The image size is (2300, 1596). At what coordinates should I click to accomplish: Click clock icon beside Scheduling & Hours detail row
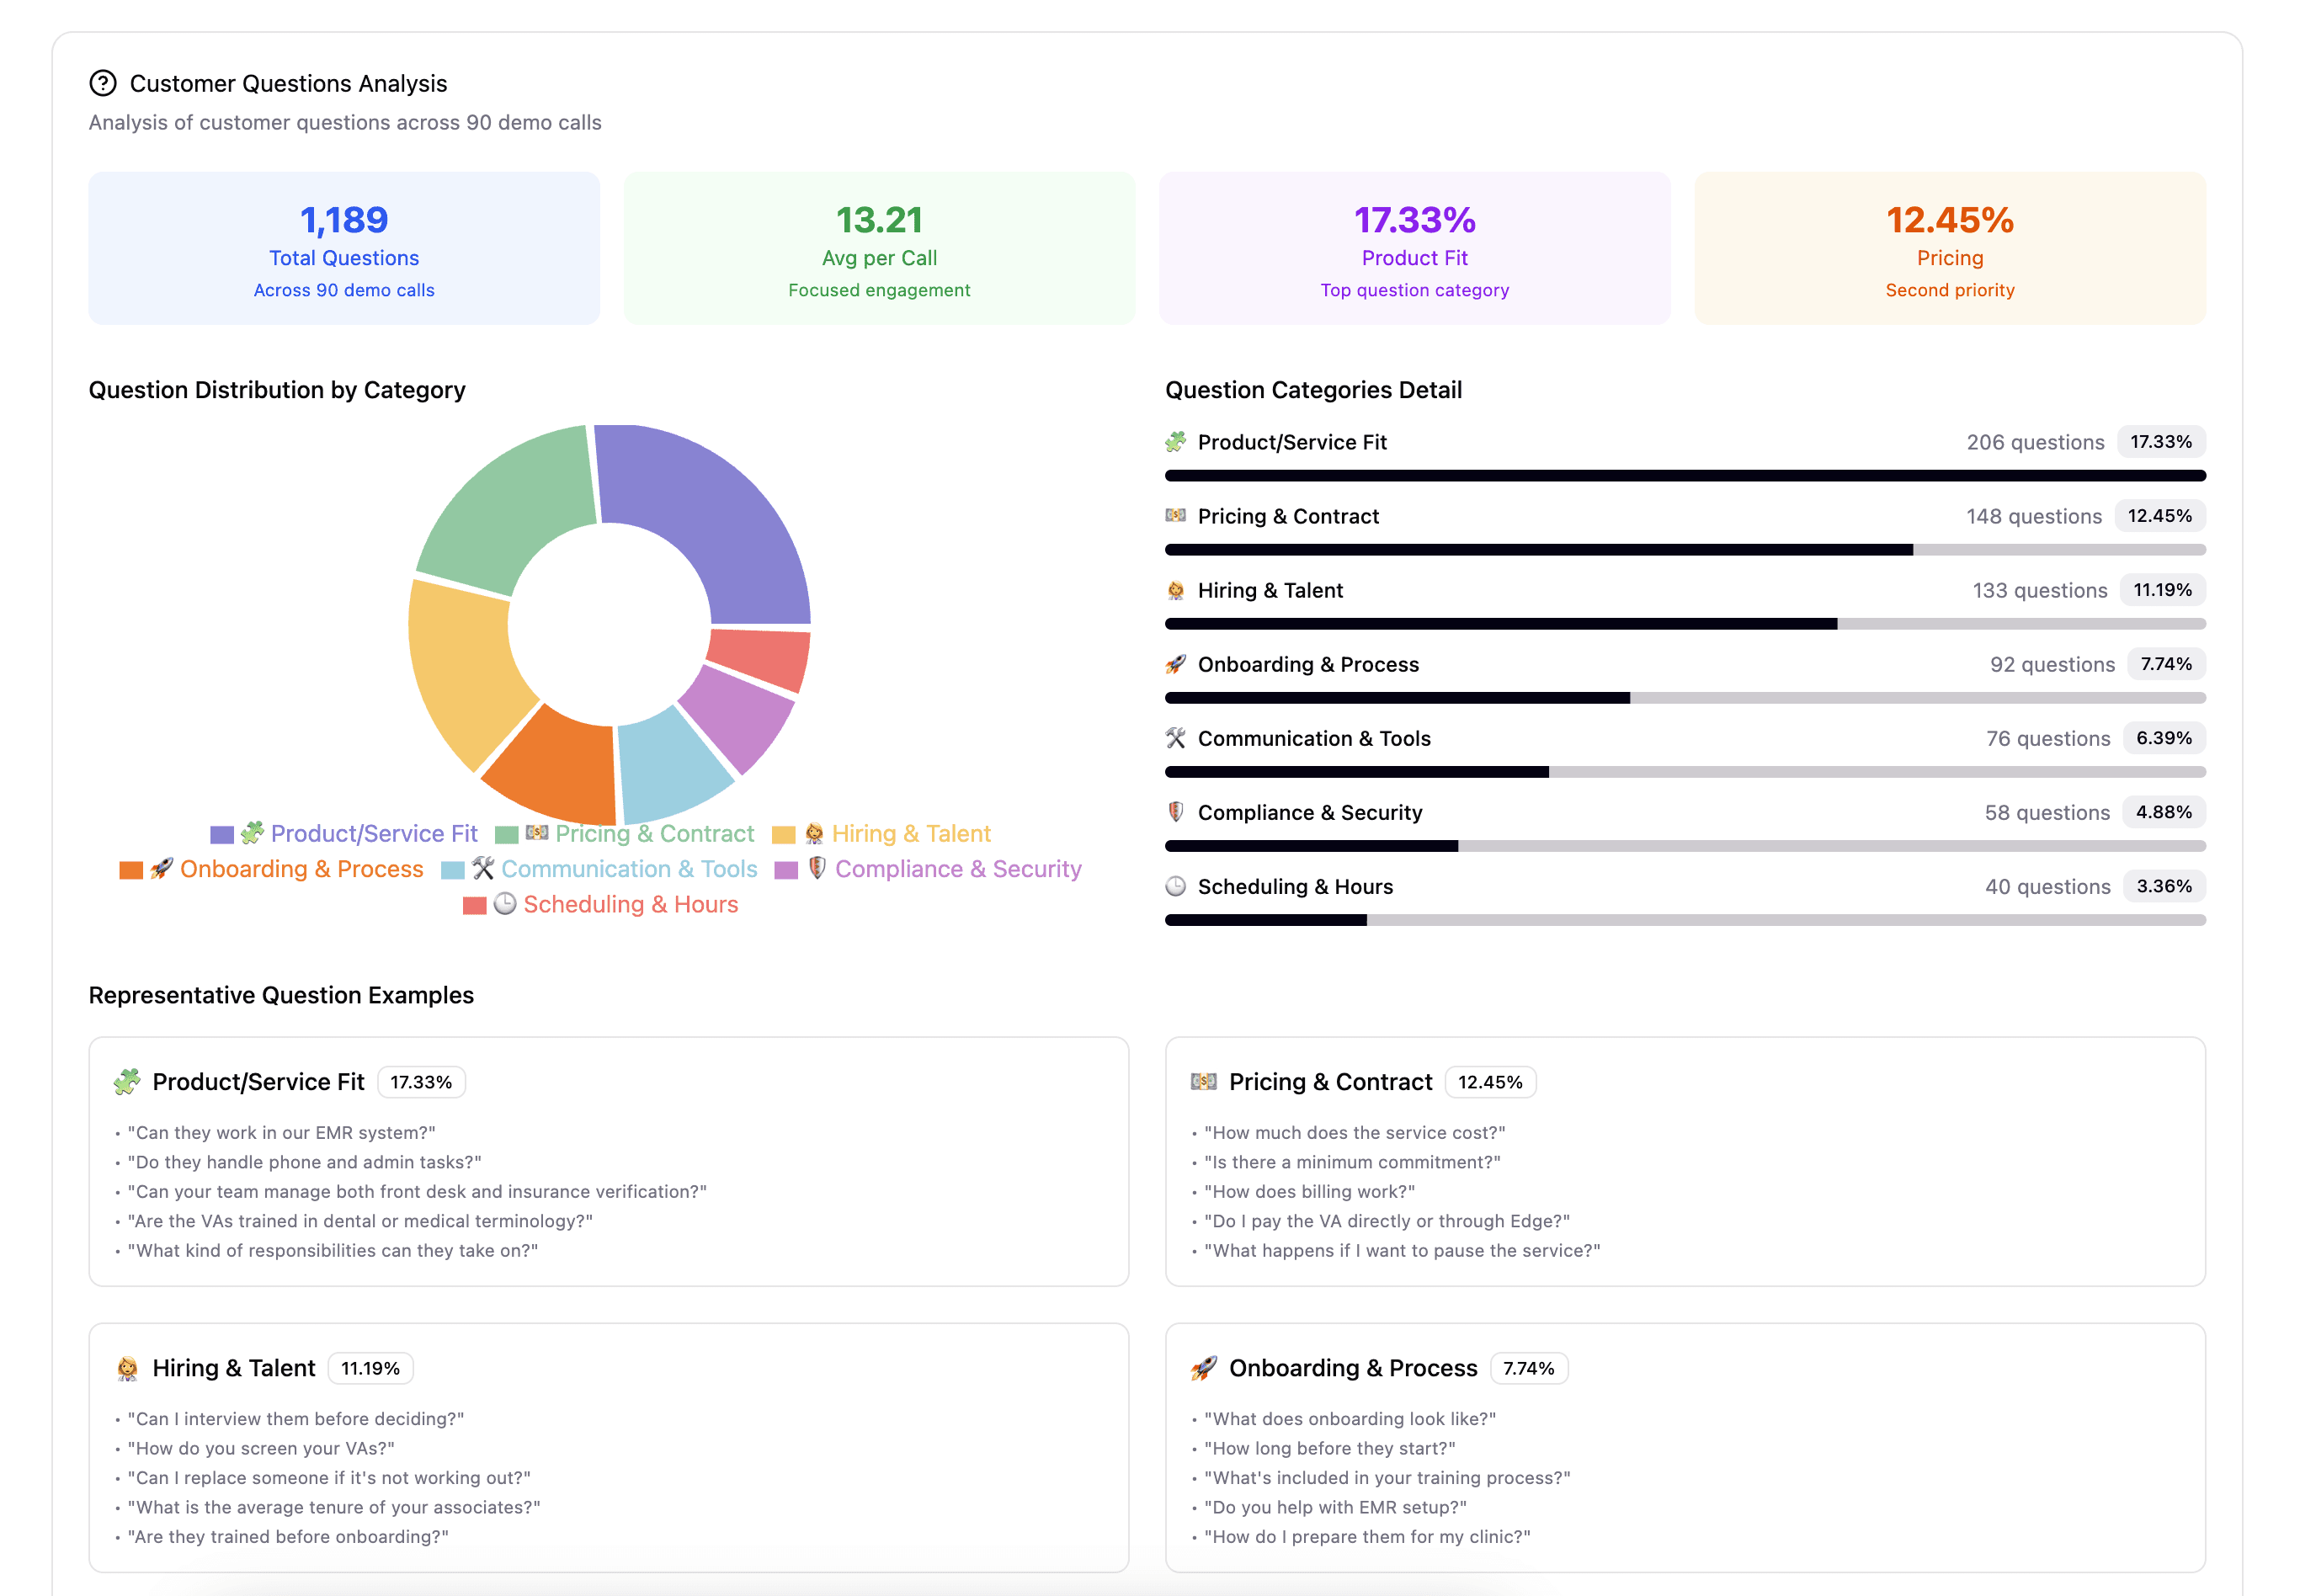click(1176, 886)
